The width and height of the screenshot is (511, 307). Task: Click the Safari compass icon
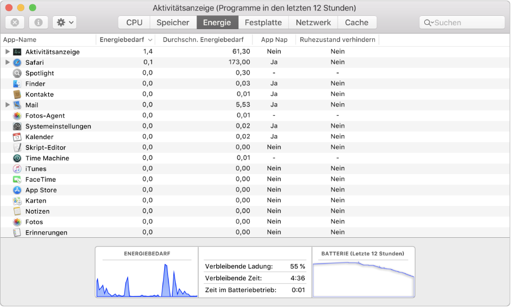pos(17,62)
